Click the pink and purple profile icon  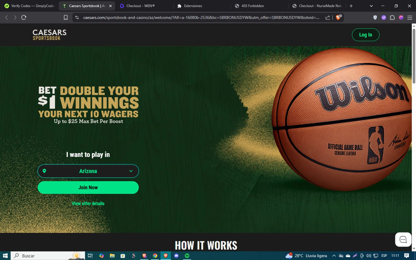401,17
